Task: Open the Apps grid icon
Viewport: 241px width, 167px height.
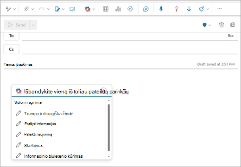Action: [106, 9]
